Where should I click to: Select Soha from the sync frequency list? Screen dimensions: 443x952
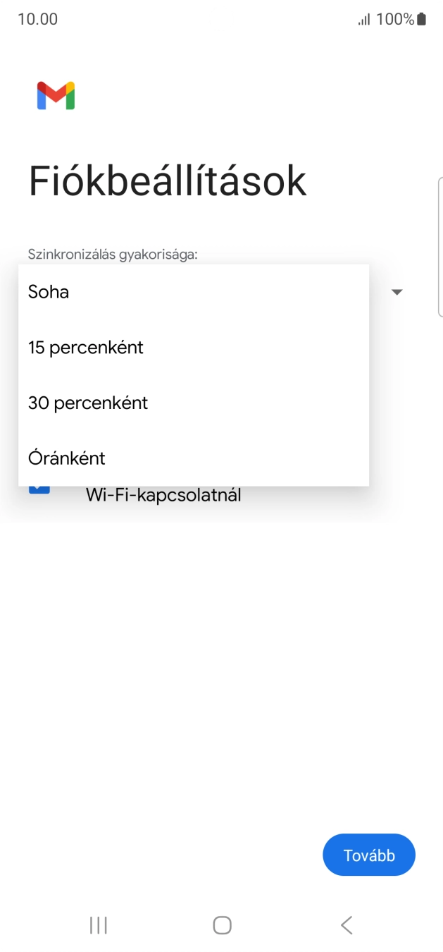46,291
